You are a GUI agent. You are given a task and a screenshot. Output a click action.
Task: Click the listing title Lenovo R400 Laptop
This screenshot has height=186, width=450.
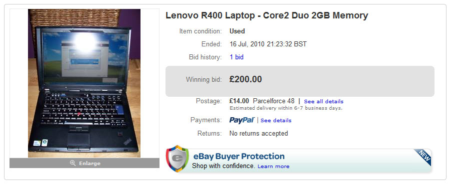[x=266, y=15]
